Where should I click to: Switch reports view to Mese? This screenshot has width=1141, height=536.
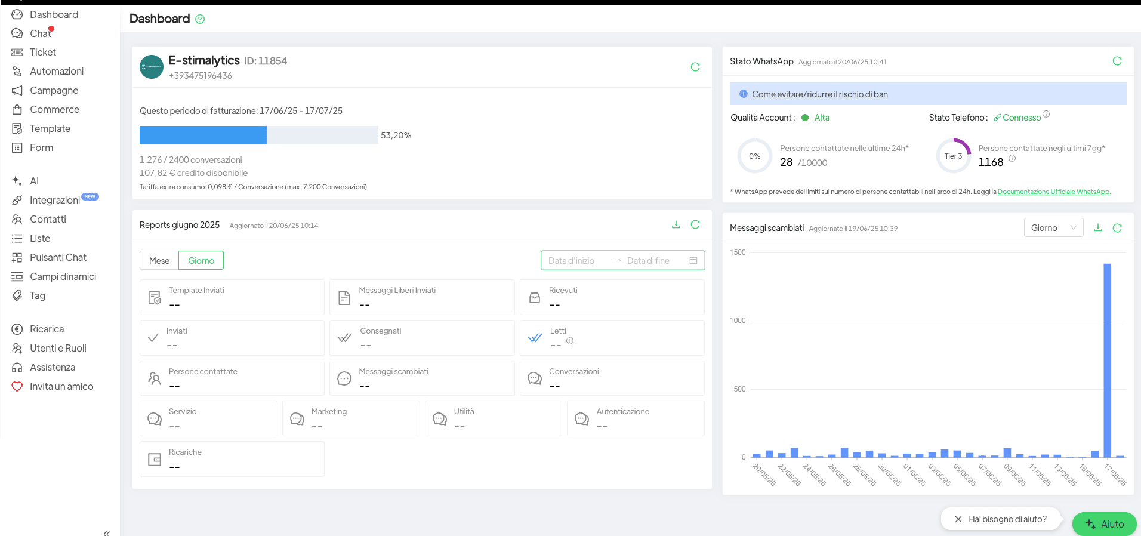[159, 261]
